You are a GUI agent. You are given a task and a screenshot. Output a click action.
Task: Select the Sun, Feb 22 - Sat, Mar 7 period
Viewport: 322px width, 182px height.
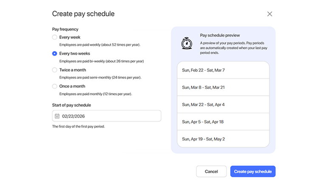[223, 70]
